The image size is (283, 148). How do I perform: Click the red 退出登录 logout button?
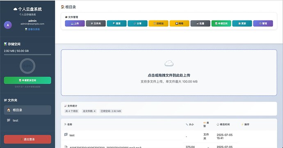coord(27,139)
